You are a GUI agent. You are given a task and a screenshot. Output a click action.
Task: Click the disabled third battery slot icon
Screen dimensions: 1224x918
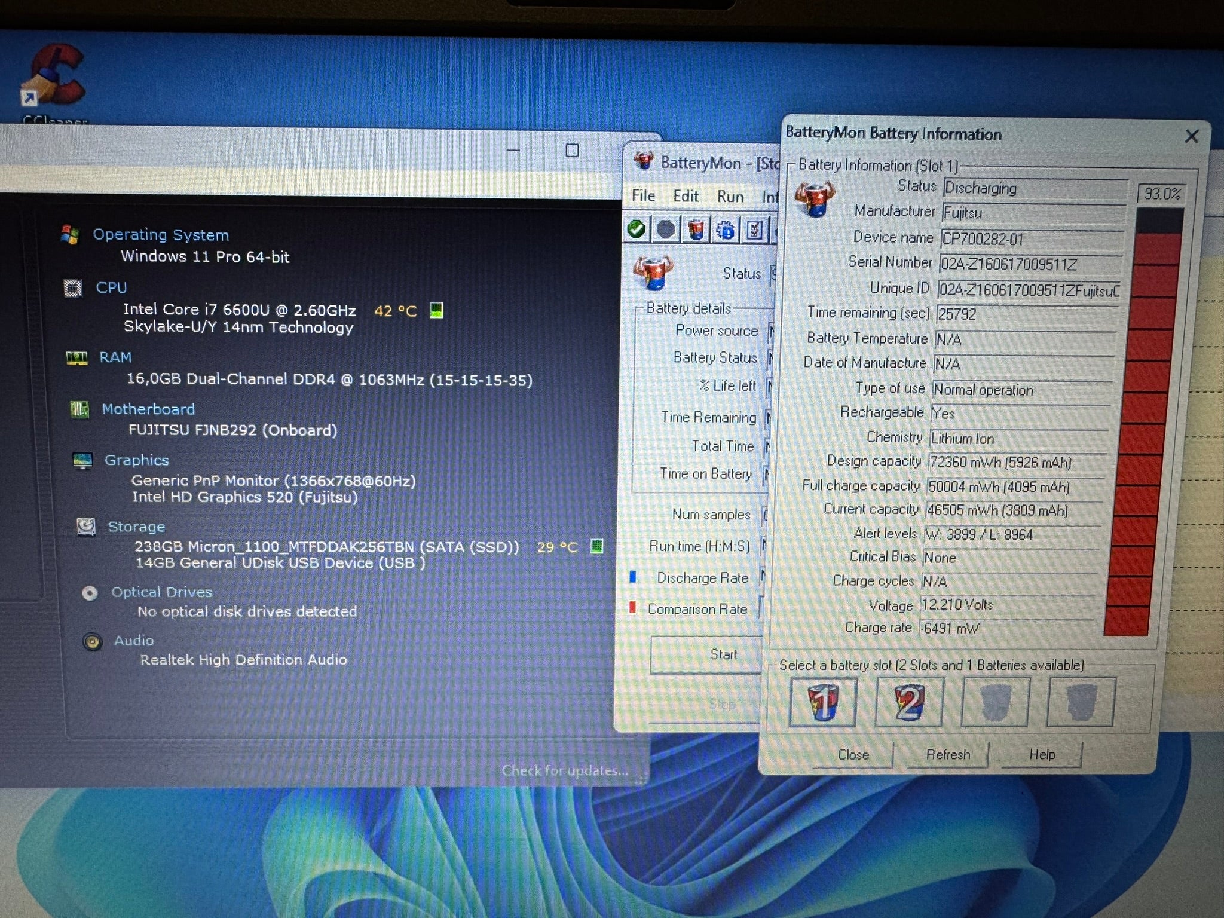995,702
